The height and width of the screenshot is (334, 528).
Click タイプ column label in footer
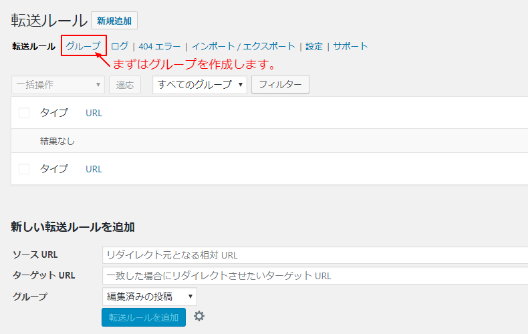(x=54, y=169)
